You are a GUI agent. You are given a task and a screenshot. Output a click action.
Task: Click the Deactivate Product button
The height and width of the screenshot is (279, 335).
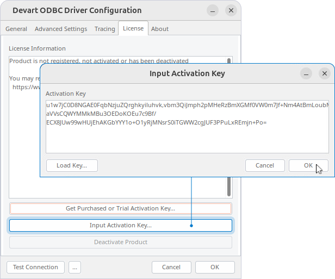[x=121, y=242]
